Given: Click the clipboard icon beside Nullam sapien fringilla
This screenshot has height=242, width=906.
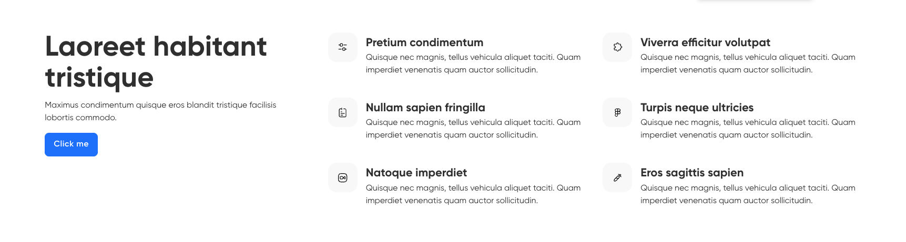Looking at the screenshot, I should pos(343,112).
